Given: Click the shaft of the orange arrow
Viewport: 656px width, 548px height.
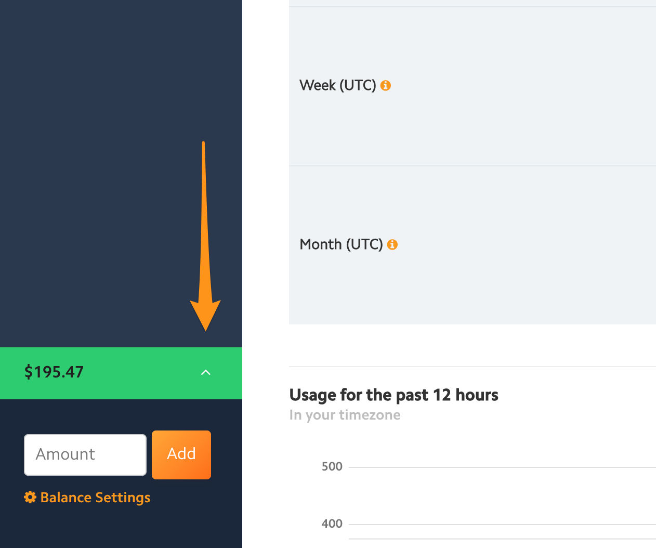Looking at the screenshot, I should click(x=204, y=218).
